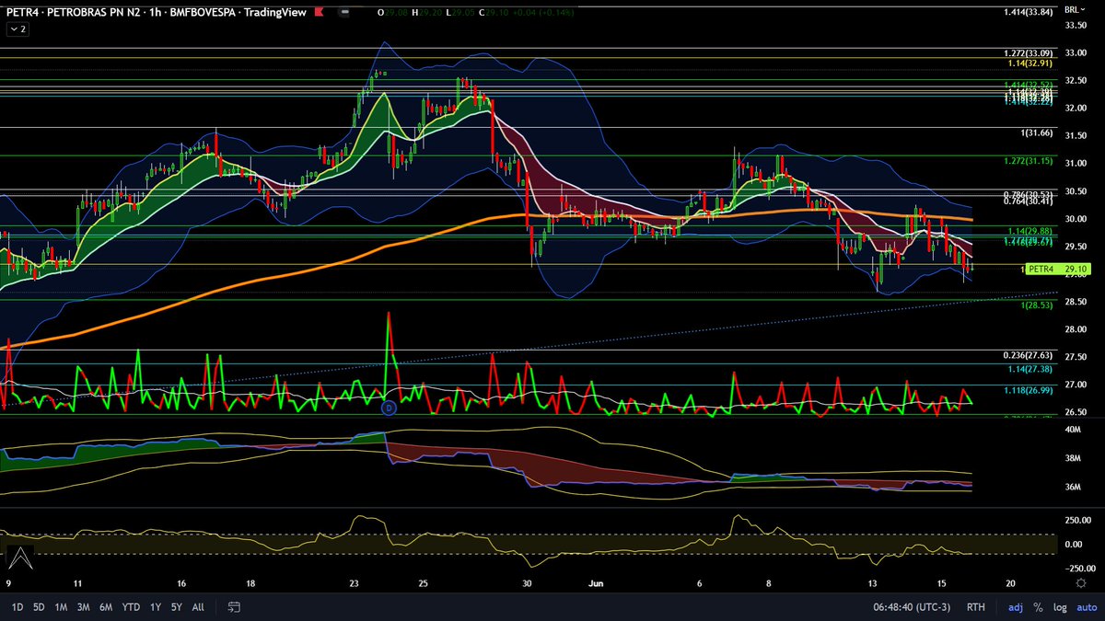Select the 1.14(29.88) Fibonacci level label
The height and width of the screenshot is (621, 1105).
[1032, 231]
